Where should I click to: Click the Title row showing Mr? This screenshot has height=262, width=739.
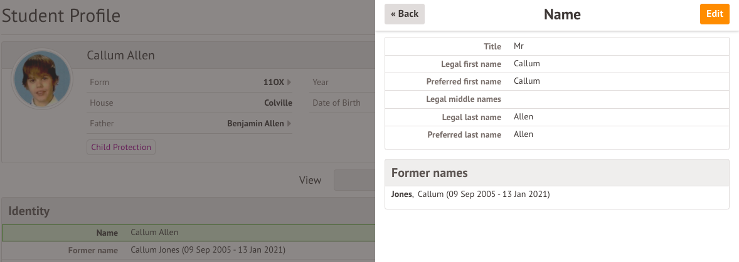(x=556, y=46)
